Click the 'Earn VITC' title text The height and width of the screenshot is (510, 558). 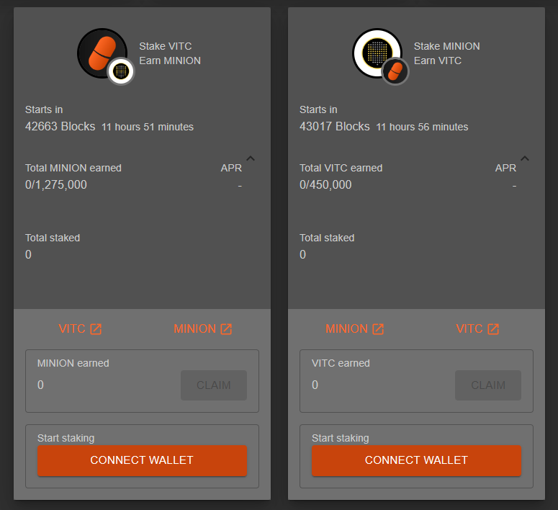coord(437,61)
